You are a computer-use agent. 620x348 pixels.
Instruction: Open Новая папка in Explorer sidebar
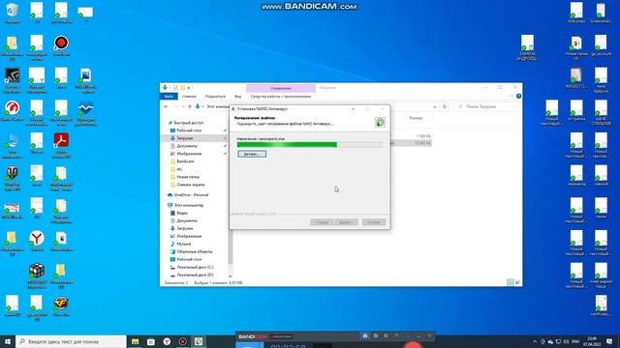pyautogui.click(x=188, y=177)
